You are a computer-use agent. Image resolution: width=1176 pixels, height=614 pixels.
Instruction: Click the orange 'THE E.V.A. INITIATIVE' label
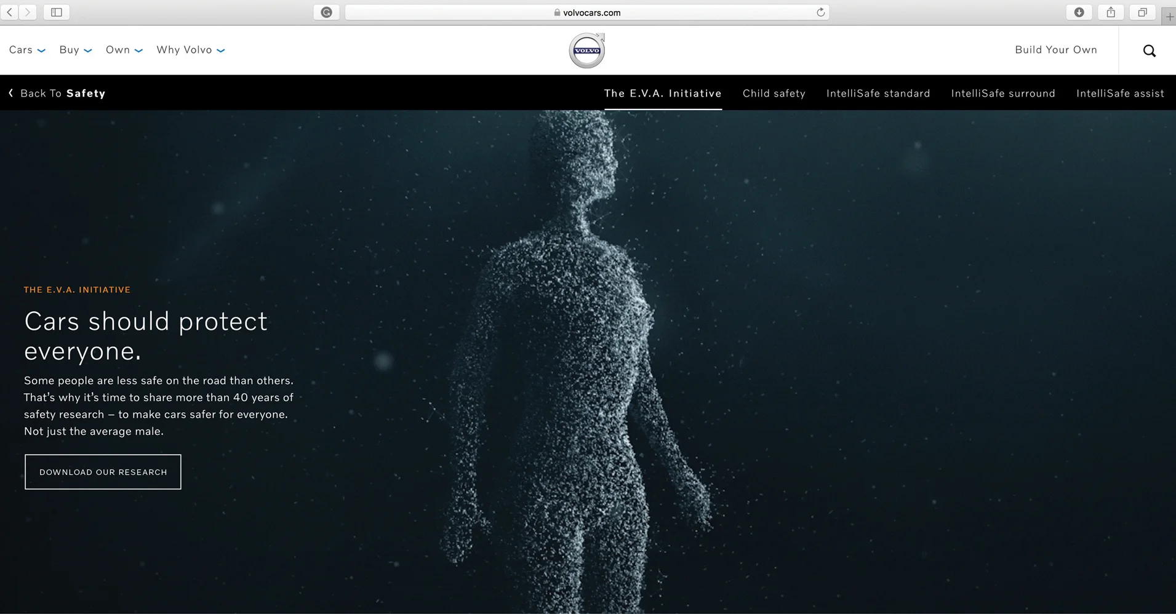(77, 290)
